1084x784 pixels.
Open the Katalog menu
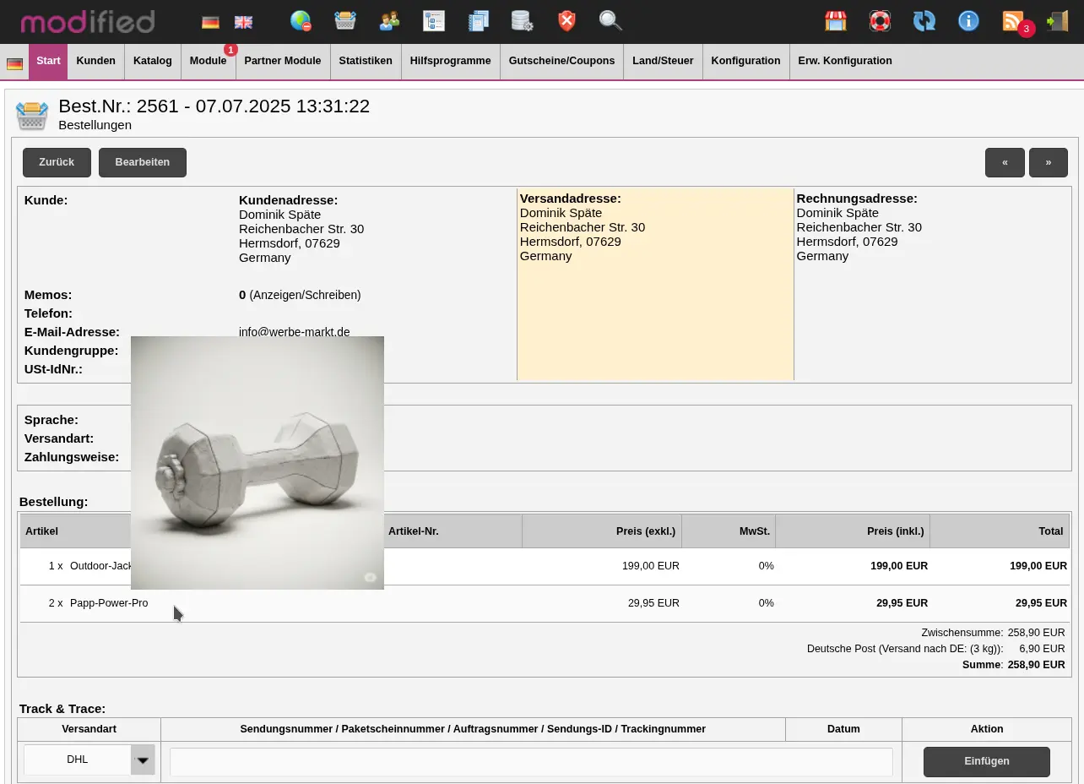click(153, 61)
